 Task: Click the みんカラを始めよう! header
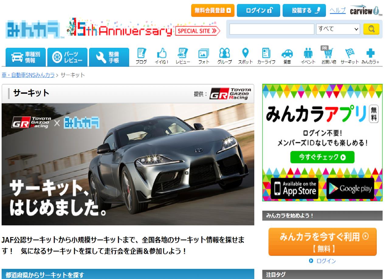322,216
